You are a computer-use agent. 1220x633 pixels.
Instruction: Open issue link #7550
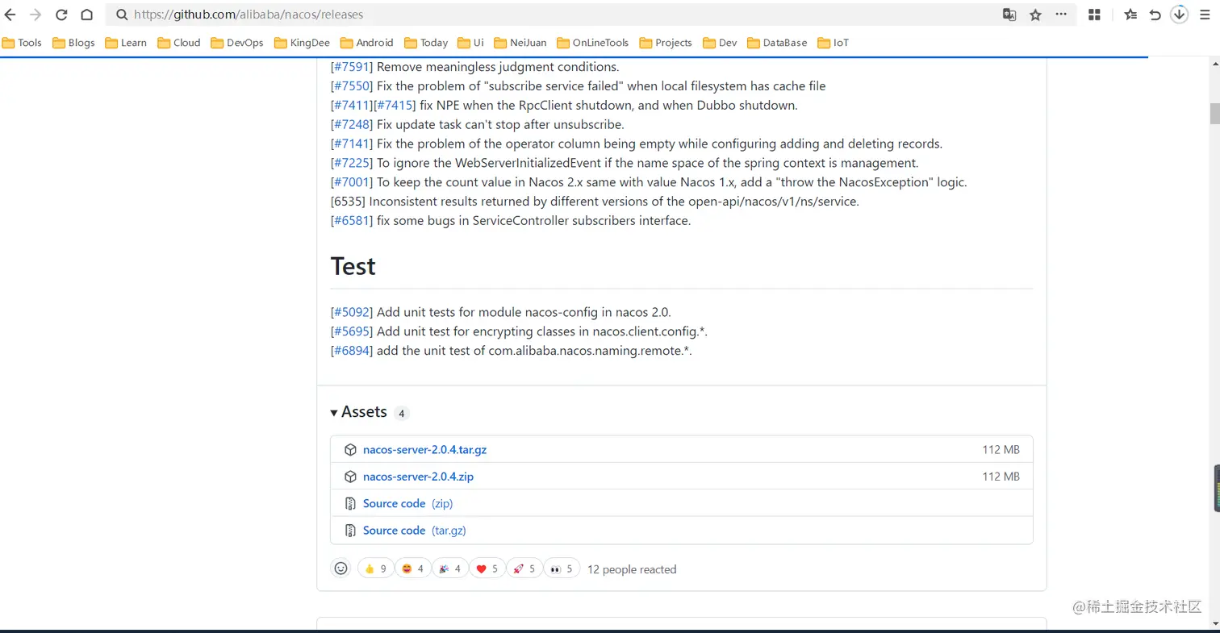tap(352, 86)
